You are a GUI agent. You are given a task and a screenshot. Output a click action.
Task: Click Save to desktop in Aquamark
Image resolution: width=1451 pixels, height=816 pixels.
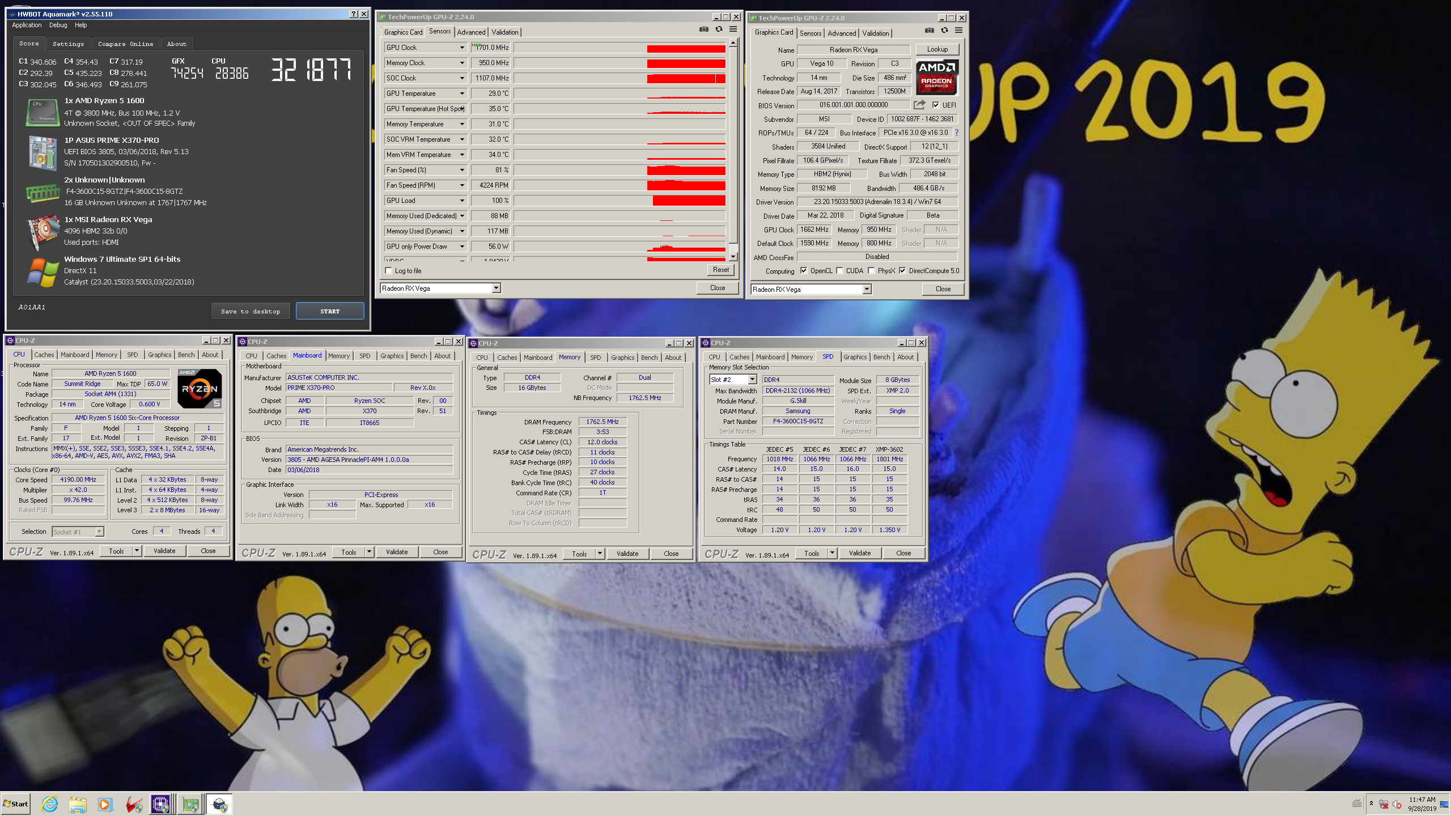[x=251, y=311]
